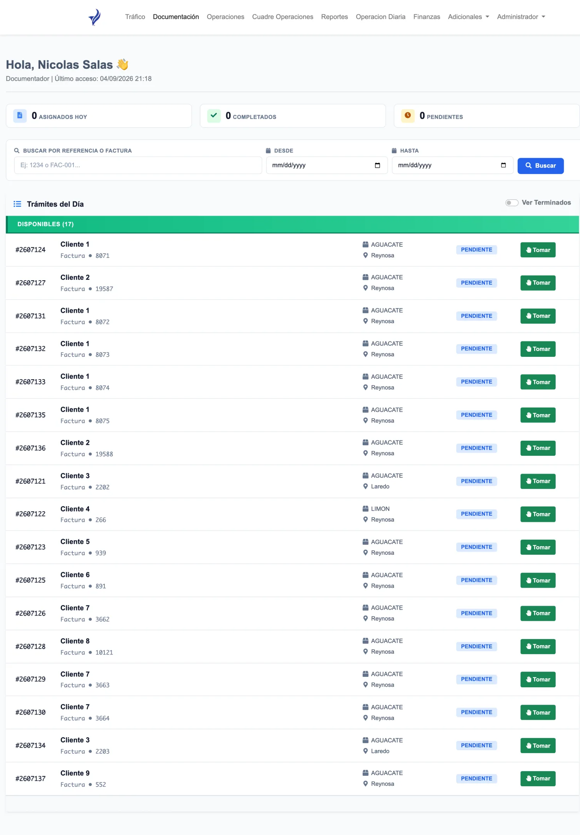This screenshot has height=835, width=580.
Task: Click Cliente 9 name in the list
Action: click(x=75, y=773)
